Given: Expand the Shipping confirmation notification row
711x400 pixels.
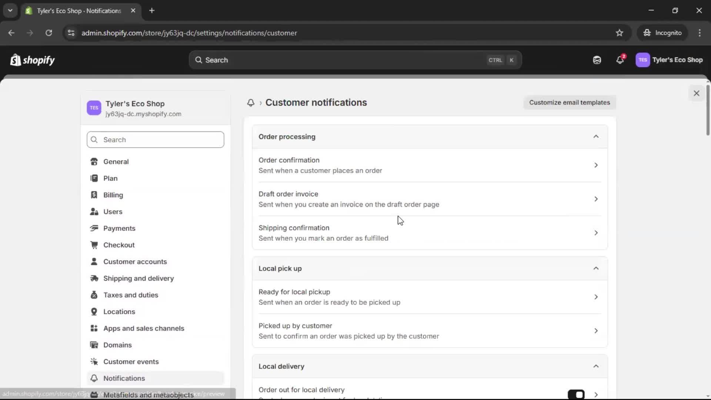Looking at the screenshot, I should 596,233.
